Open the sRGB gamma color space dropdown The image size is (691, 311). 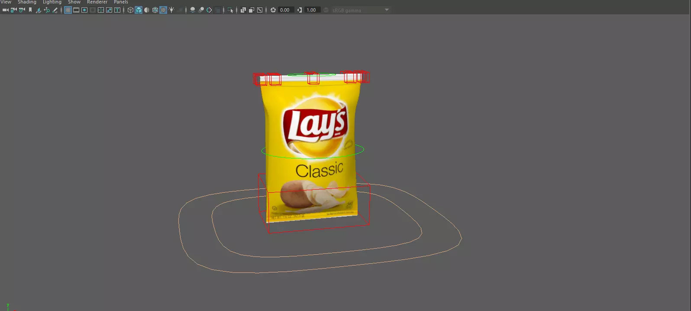pos(361,10)
